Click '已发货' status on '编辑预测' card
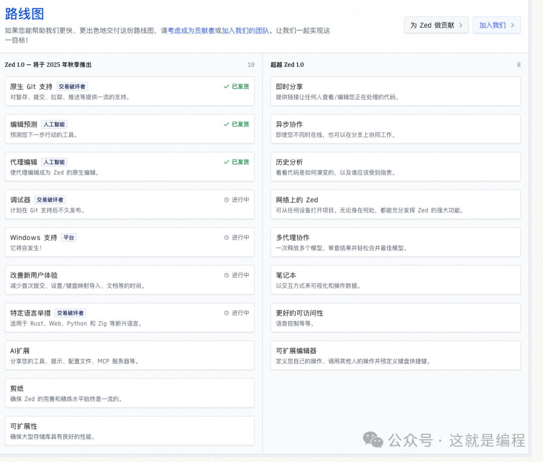 point(240,124)
